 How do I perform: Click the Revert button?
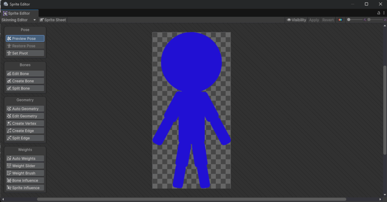pos(328,20)
